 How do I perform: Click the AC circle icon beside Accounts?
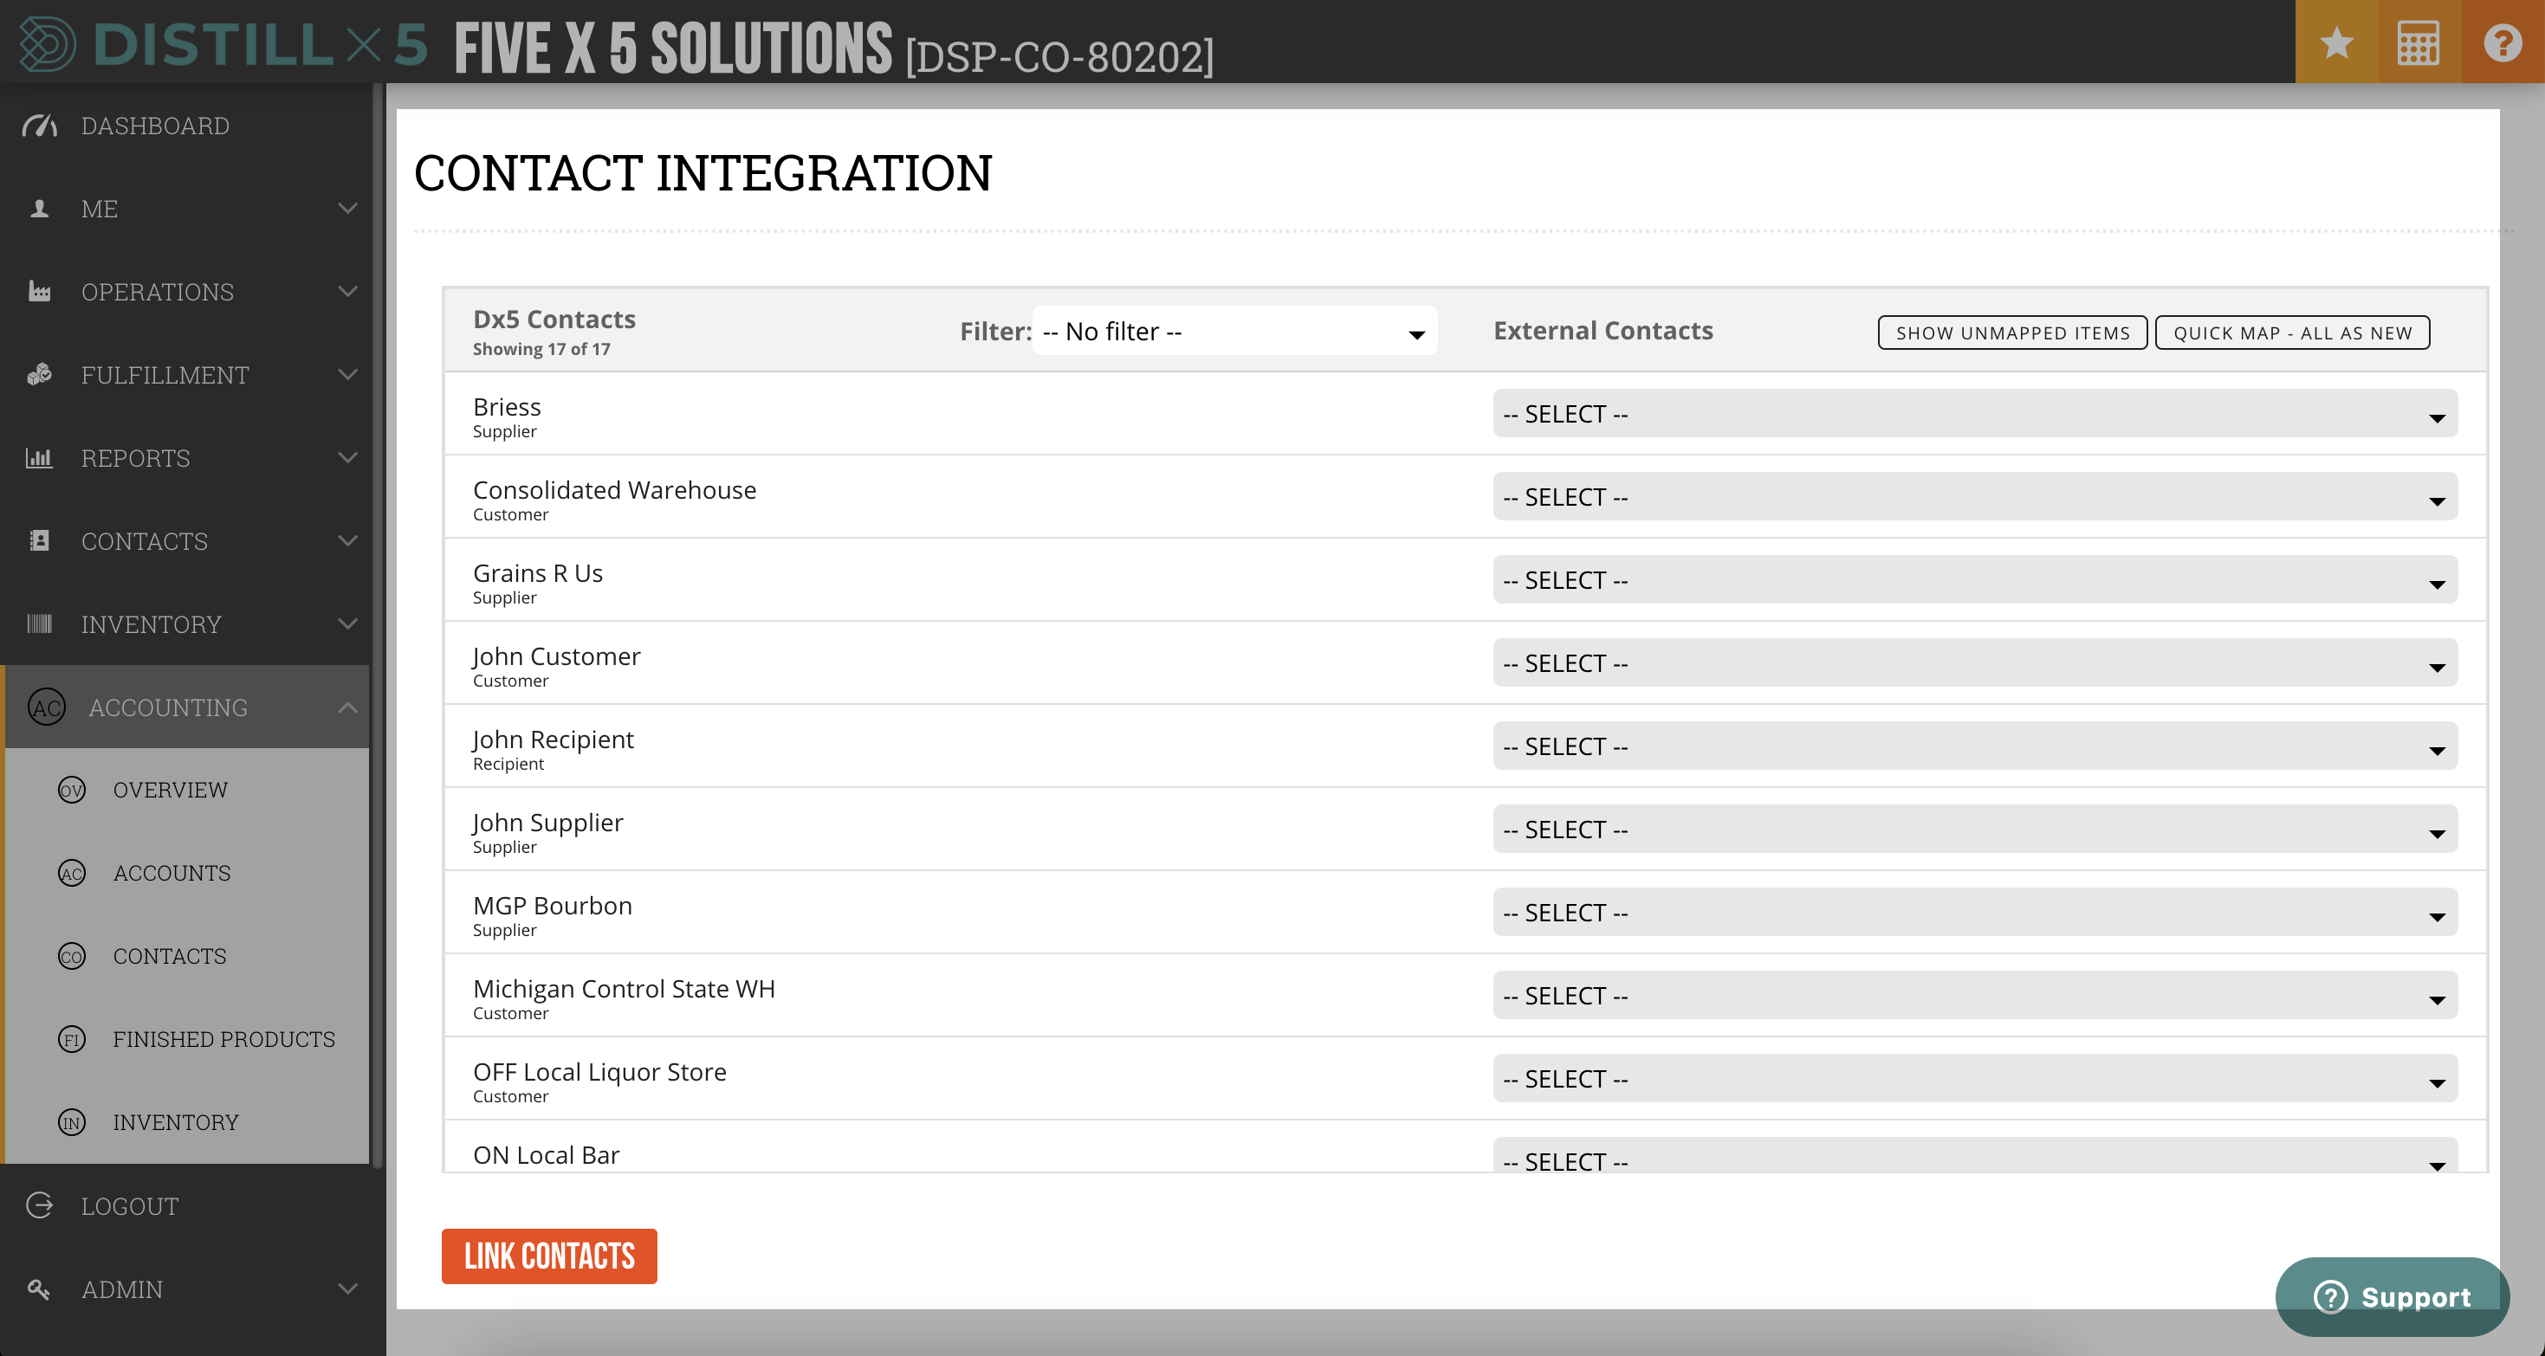pyautogui.click(x=71, y=873)
